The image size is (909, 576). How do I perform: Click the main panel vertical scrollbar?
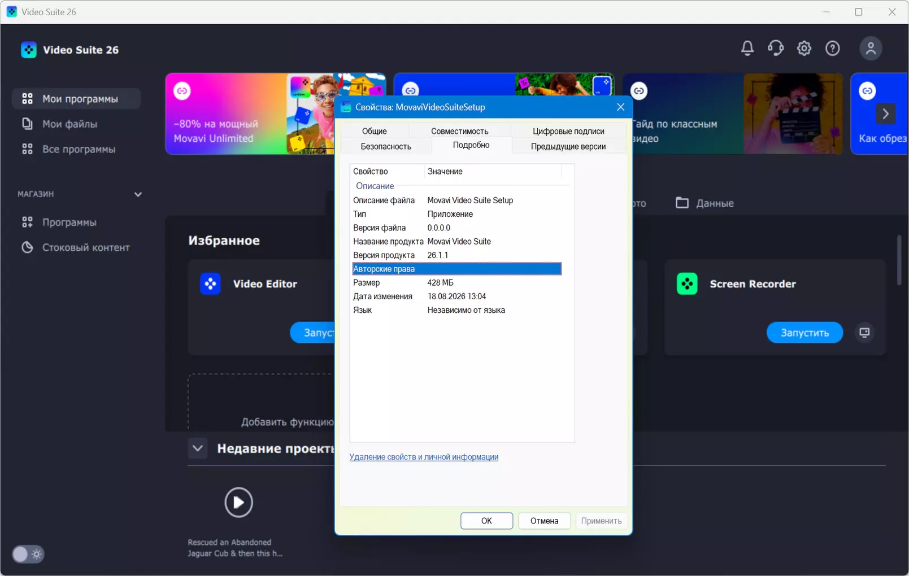[x=898, y=260]
